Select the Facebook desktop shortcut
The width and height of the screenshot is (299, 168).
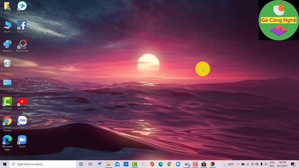coord(22,27)
